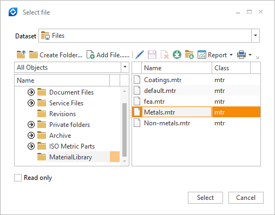275x215 pixels.
Task: Click the application logo in the title bar
Action: (13, 12)
